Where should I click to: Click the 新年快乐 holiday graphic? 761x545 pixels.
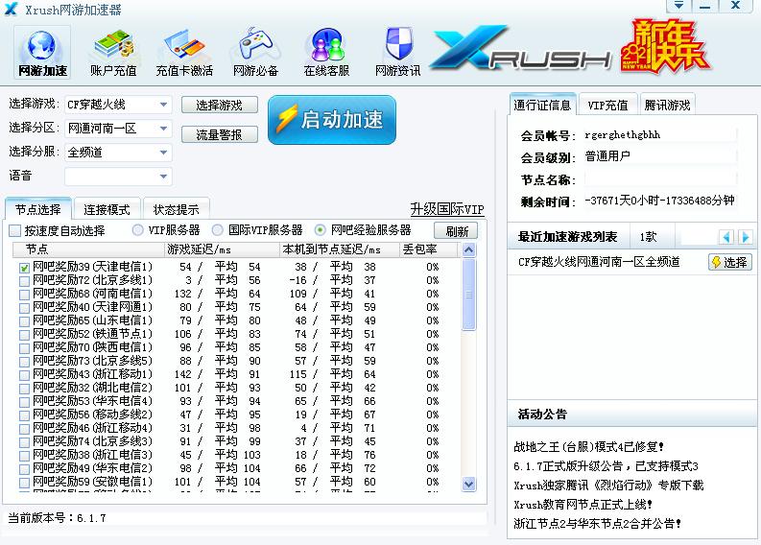point(665,47)
